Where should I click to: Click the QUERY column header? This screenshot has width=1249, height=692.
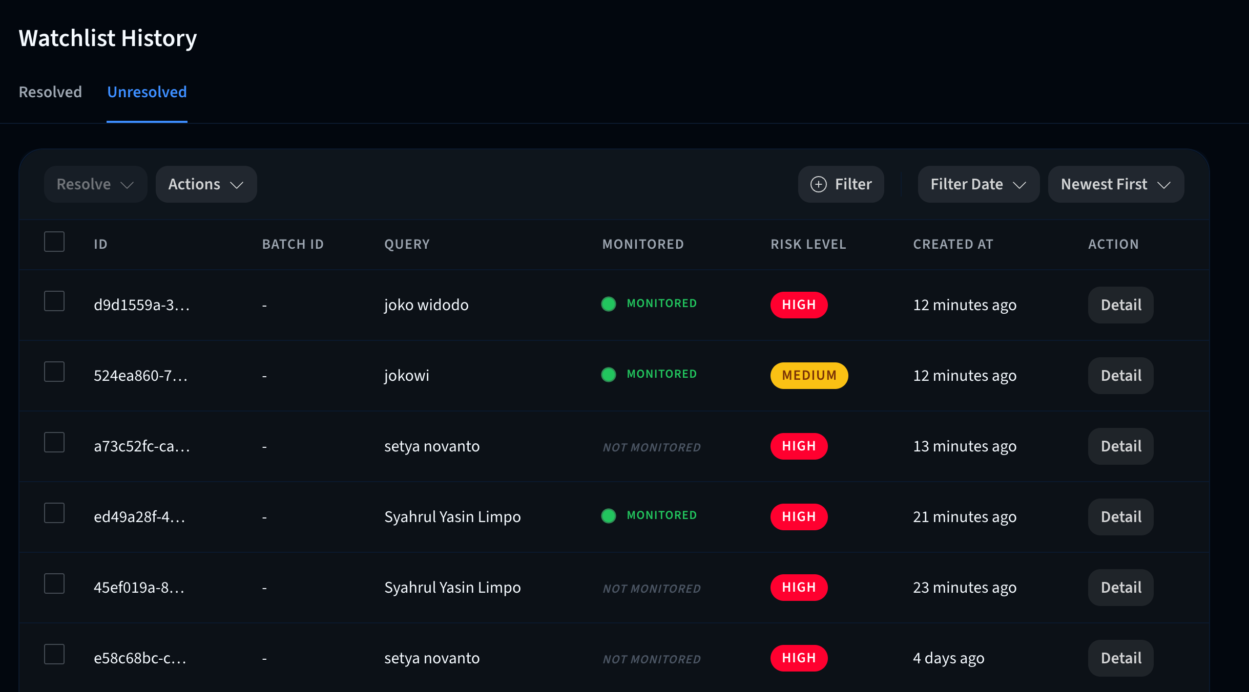[x=407, y=245]
